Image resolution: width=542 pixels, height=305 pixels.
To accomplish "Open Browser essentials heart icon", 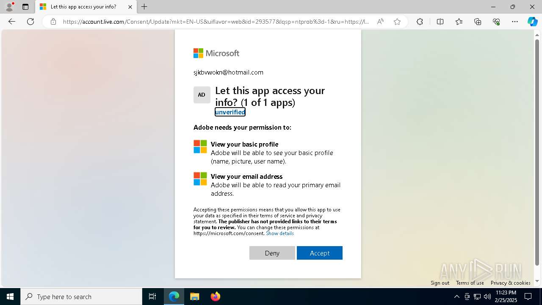I will [496, 22].
